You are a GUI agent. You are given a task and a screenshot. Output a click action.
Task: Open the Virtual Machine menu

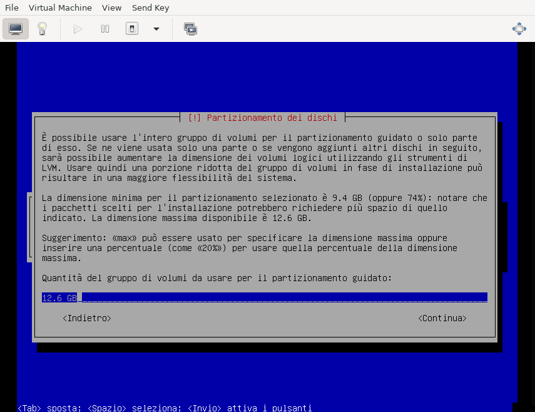pyautogui.click(x=60, y=8)
